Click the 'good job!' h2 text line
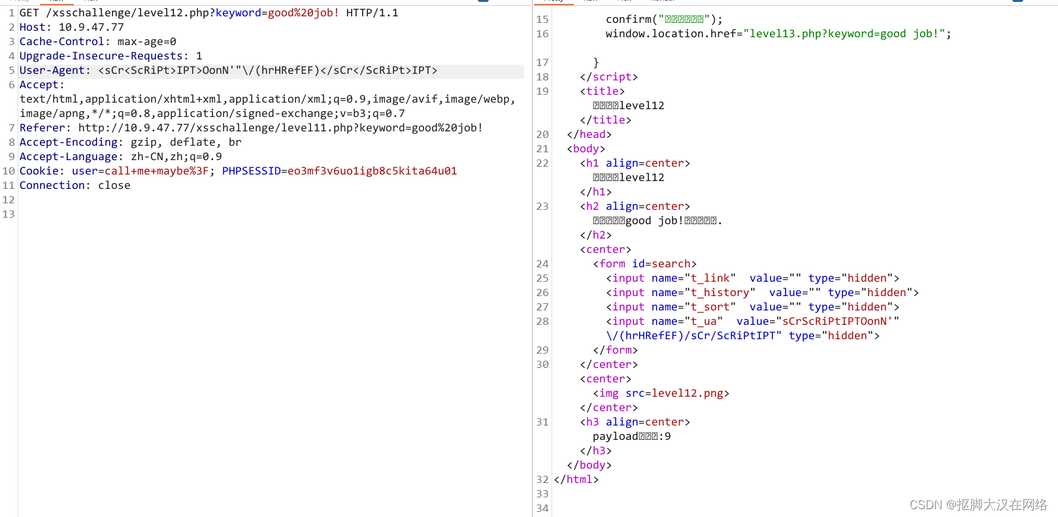Image resolution: width=1058 pixels, height=517 pixels. pyautogui.click(x=657, y=221)
